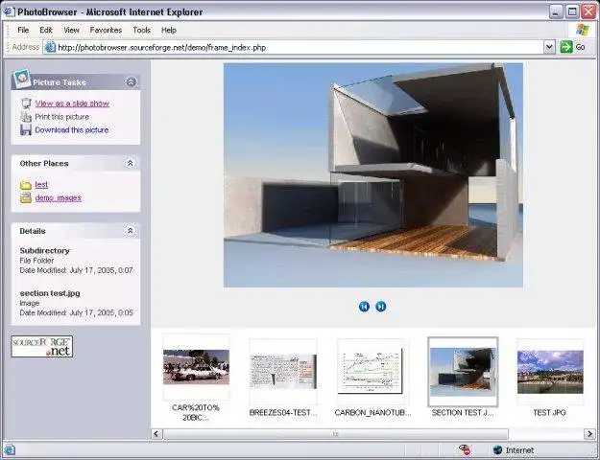Click the Print this picture link
This screenshot has width=600, height=460.
pos(62,117)
